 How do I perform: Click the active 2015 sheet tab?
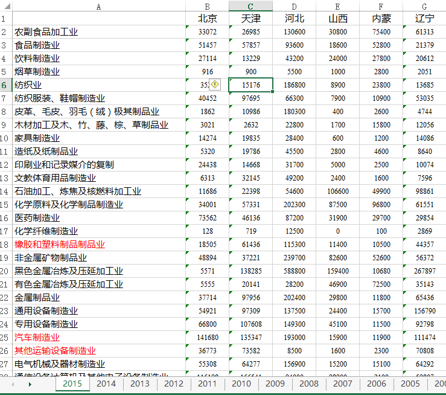(72, 384)
